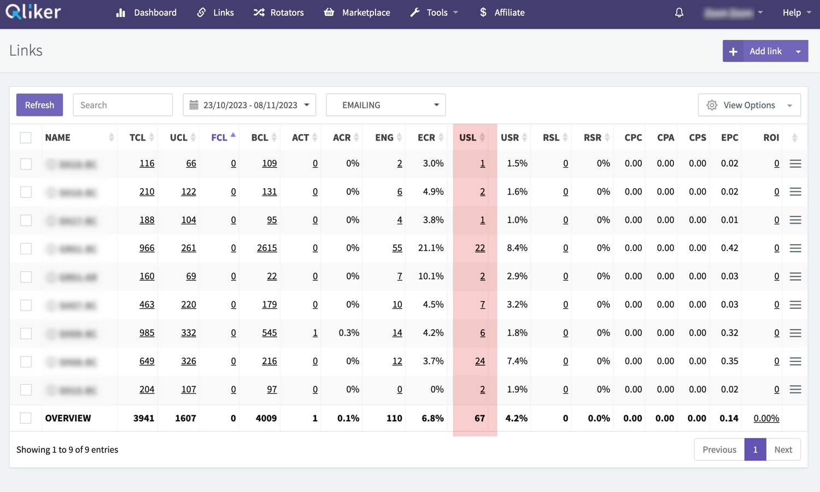The height and width of the screenshot is (492, 820).
Task: Open row menu for TCL 966 row
Action: pos(795,248)
